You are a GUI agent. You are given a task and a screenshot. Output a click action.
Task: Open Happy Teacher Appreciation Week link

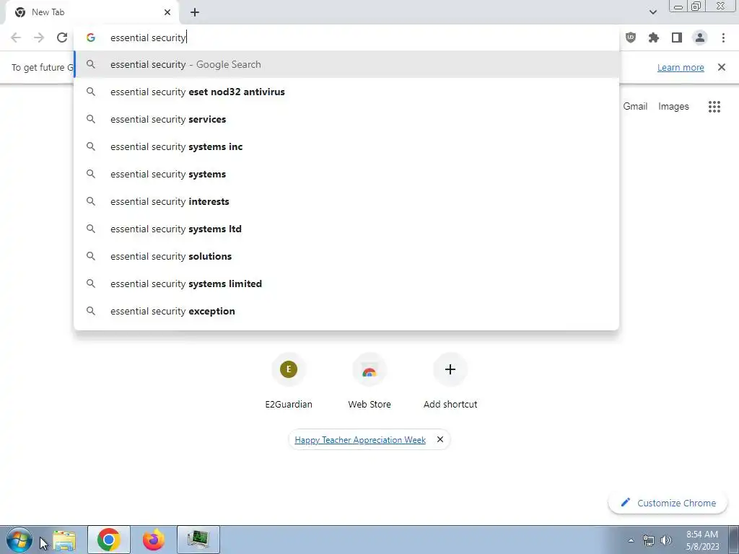point(360,439)
